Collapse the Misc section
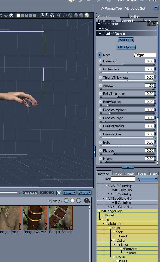Screen dimensions: 160x262 [x=100, y=28]
